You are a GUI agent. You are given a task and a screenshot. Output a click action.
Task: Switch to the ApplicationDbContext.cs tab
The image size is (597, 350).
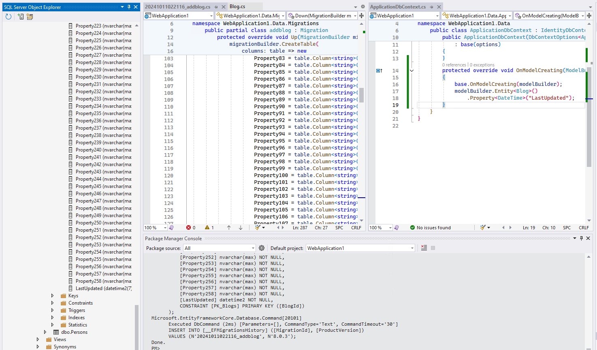[398, 7]
